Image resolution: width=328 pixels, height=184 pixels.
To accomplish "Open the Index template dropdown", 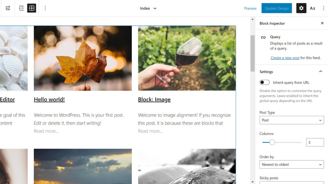I will point(148,8).
